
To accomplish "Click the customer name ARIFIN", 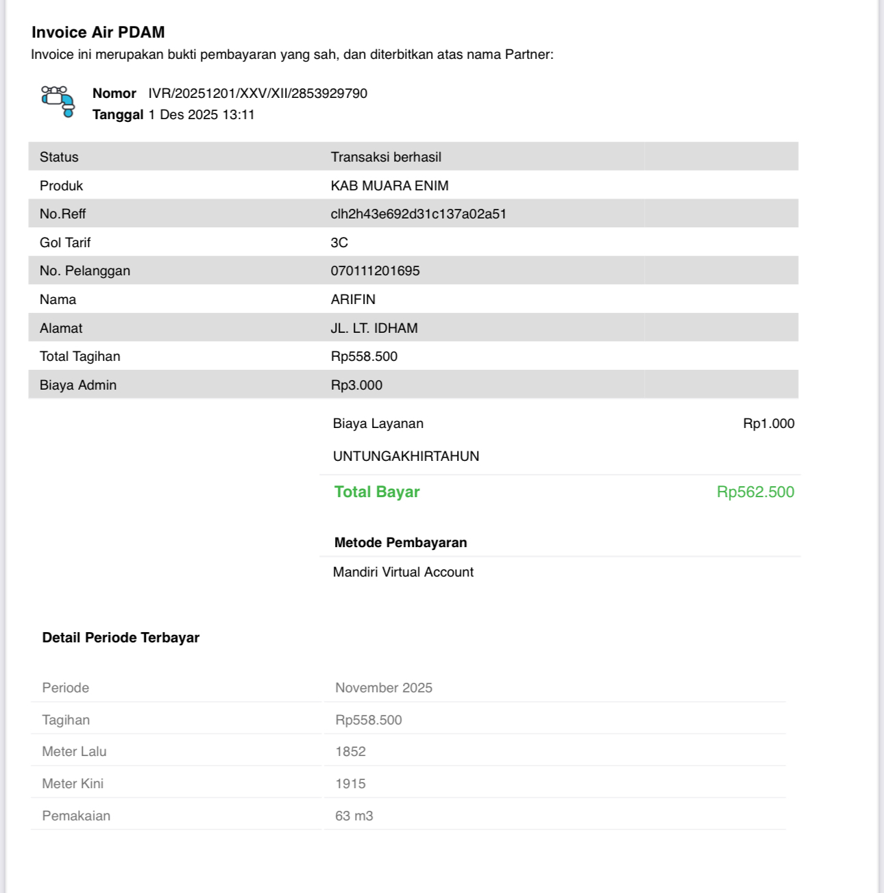I will tap(353, 299).
